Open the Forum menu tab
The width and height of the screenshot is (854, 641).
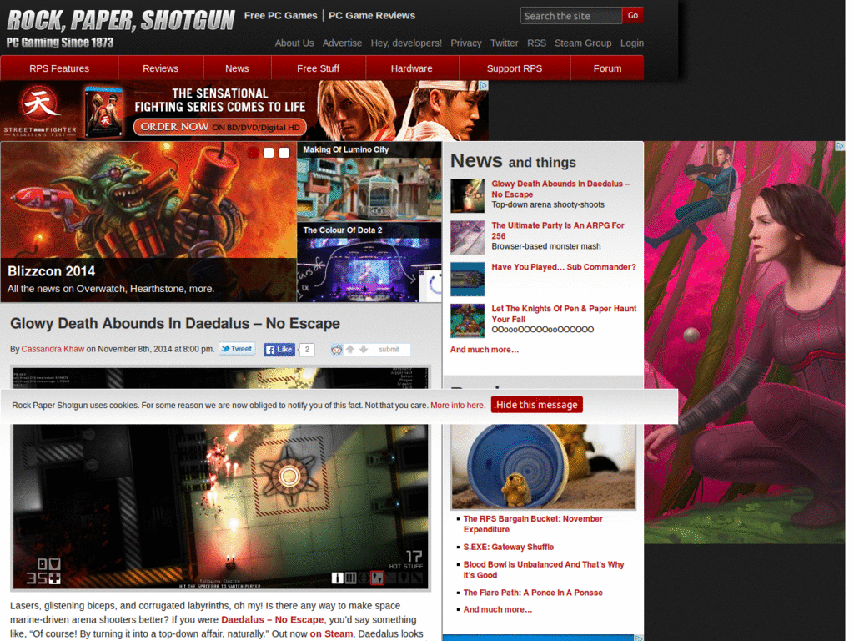(607, 68)
